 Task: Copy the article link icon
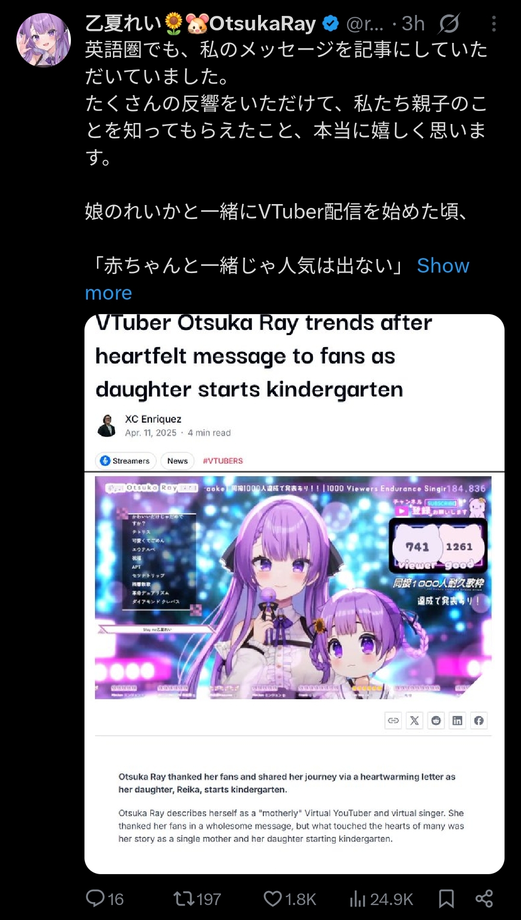click(393, 720)
